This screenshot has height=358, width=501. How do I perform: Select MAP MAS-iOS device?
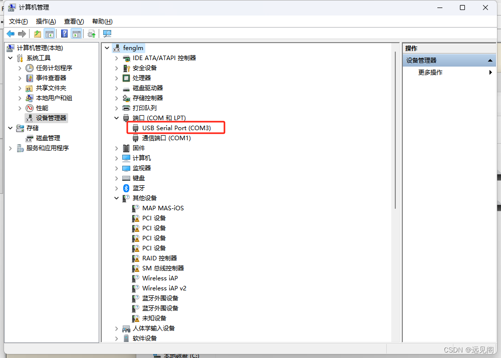click(x=163, y=208)
